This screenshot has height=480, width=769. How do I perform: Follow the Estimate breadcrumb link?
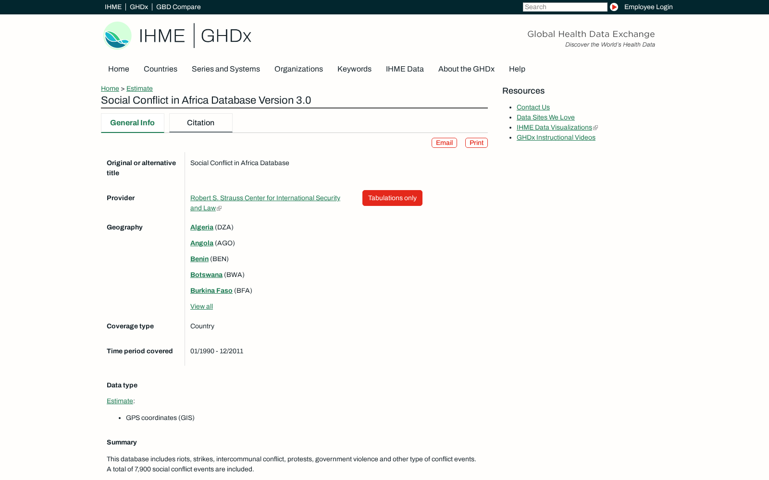139,88
